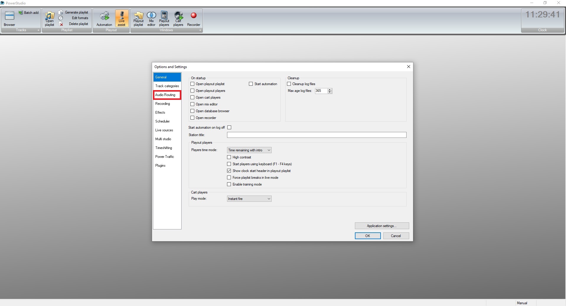Enable Open playout playlist on startup
Screen dimensions: 566x306
193,84
